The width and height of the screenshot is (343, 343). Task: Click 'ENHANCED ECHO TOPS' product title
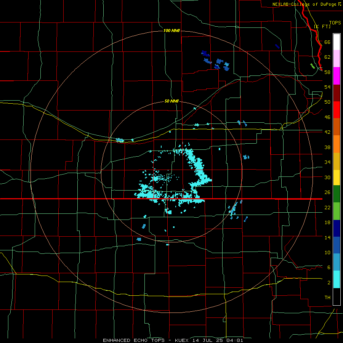click(x=134, y=340)
